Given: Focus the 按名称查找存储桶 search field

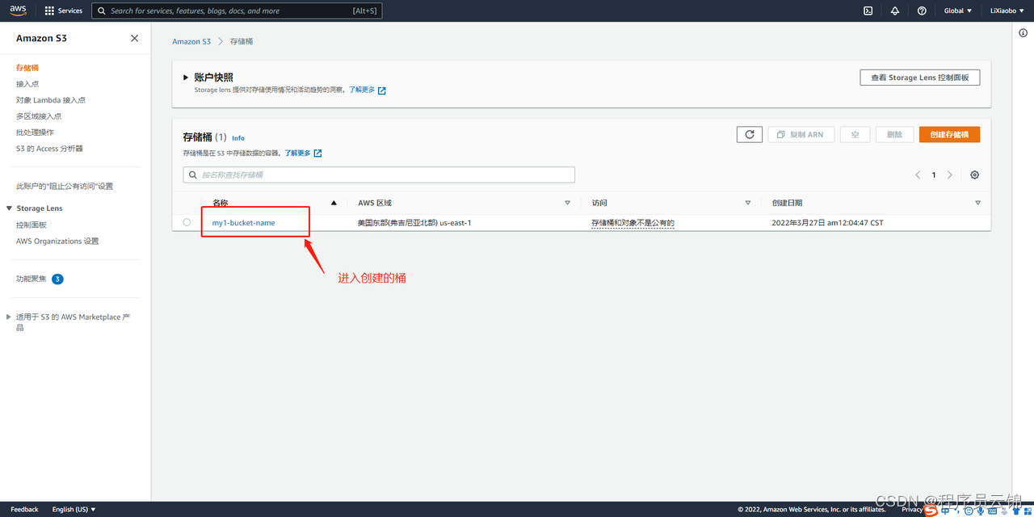Looking at the screenshot, I should (379, 174).
